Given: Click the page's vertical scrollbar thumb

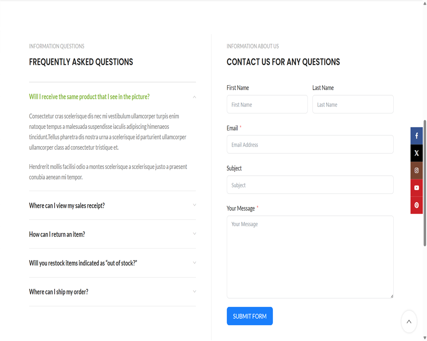Looking at the screenshot, I should [x=424, y=183].
